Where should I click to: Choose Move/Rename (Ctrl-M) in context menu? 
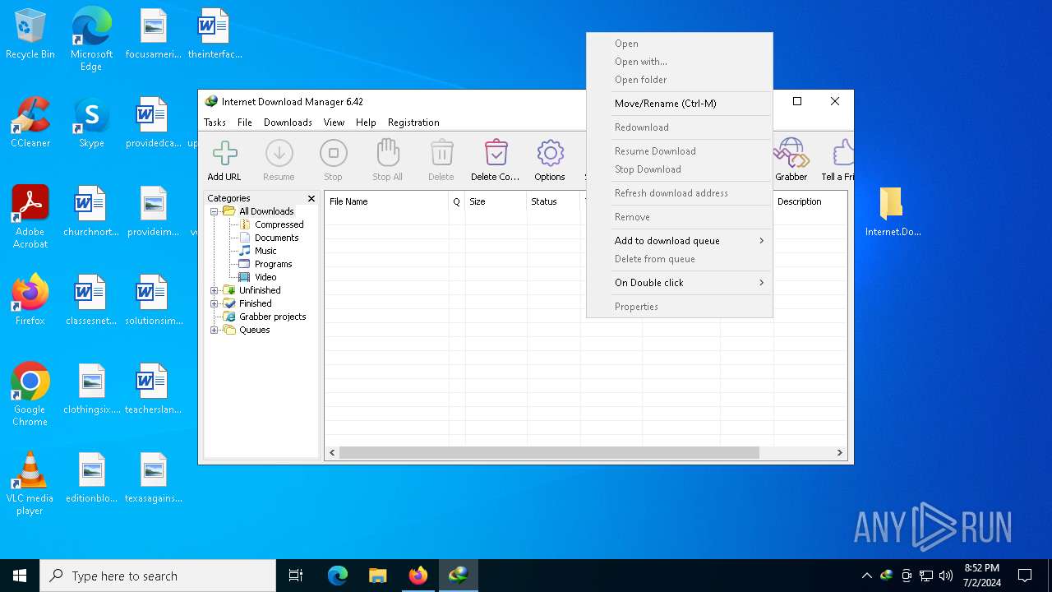pyautogui.click(x=680, y=104)
